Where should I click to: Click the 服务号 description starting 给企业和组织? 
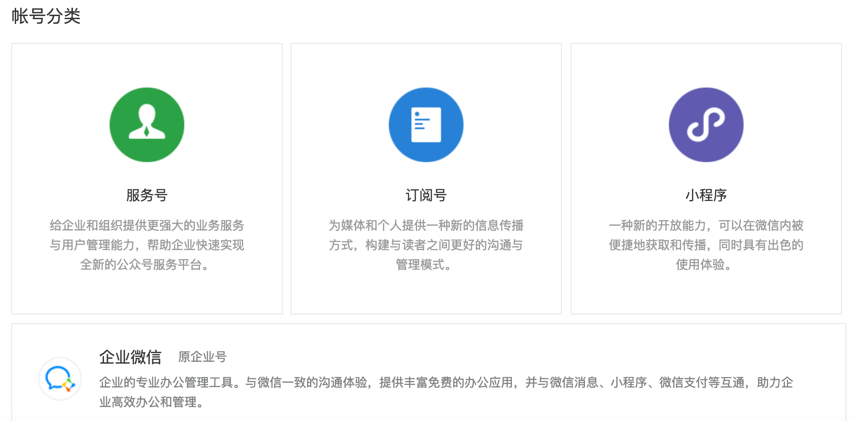(x=147, y=245)
